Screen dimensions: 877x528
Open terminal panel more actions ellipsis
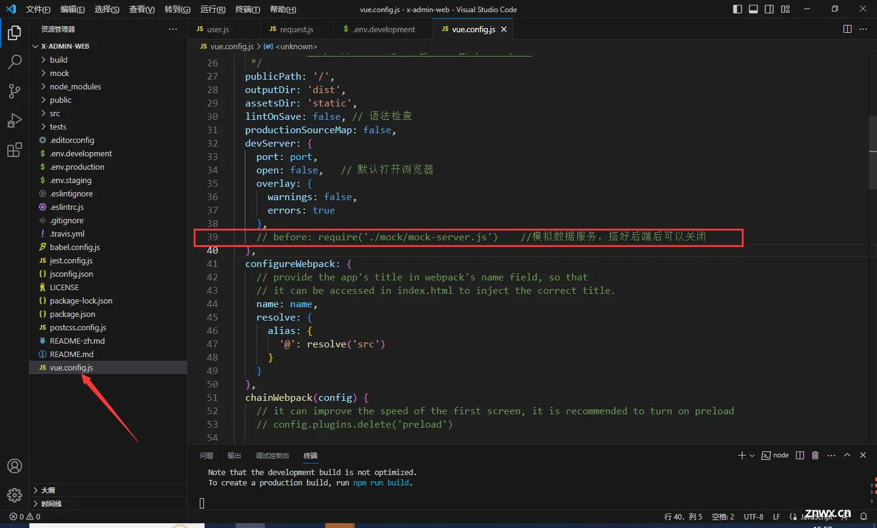pyautogui.click(x=831, y=455)
